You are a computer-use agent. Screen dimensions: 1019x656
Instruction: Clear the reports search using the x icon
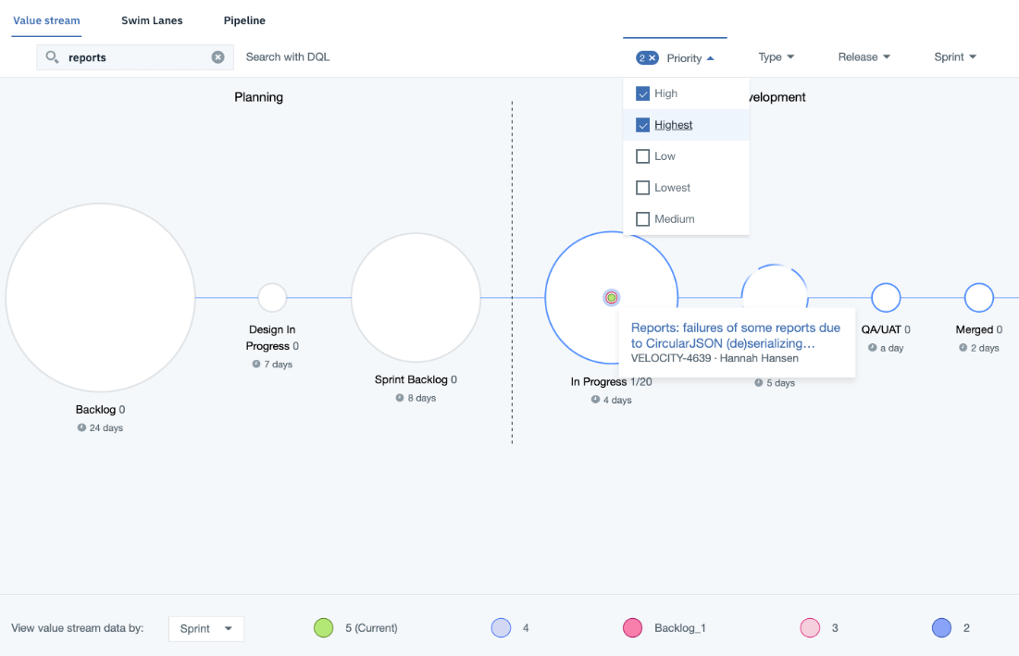tap(217, 56)
